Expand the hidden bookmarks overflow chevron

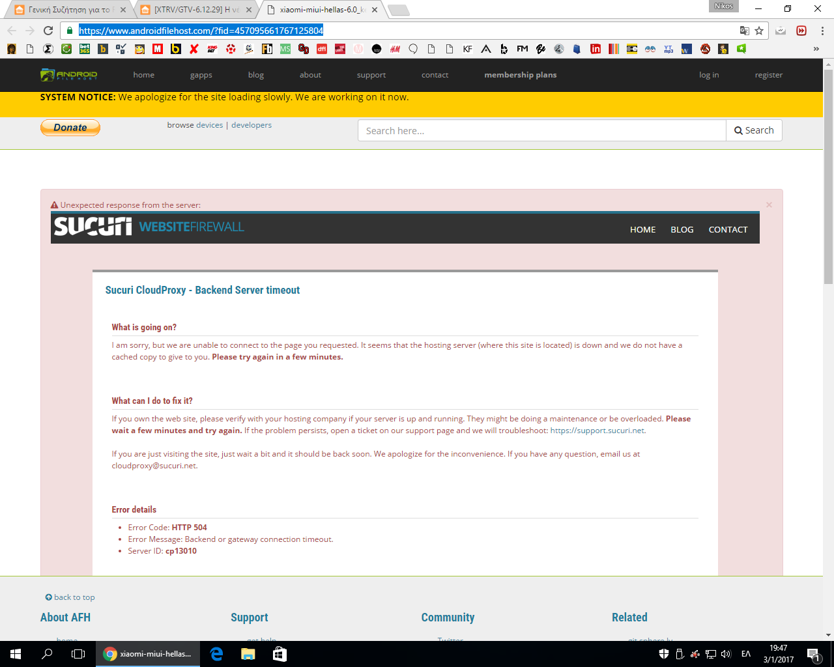(816, 49)
